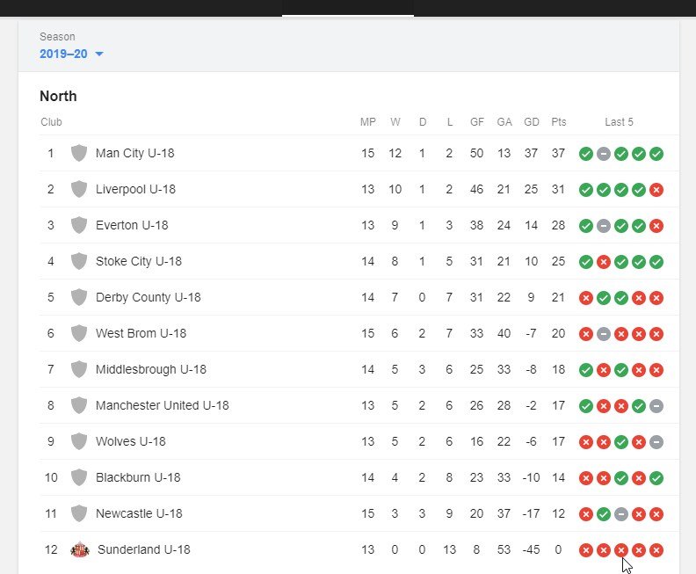Screen dimensions: 696x574
Task: Click the Sunderland U-18 club crest
Action: pyautogui.click(x=80, y=549)
